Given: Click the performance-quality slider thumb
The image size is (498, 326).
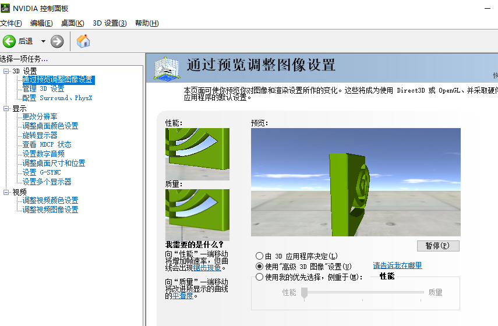Looking at the screenshot, I should point(304,293).
